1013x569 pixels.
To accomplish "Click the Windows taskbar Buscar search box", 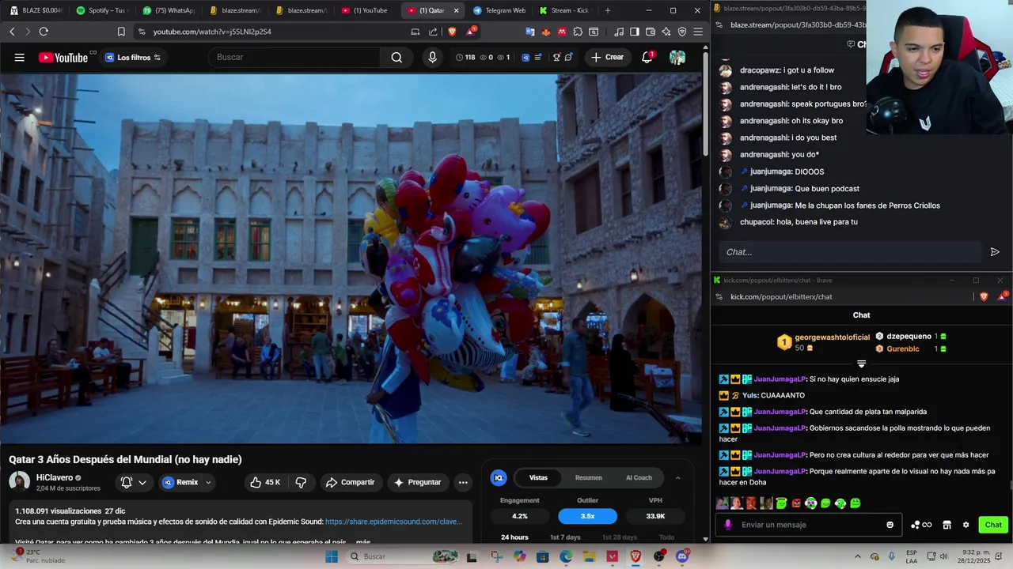I will 404,556.
